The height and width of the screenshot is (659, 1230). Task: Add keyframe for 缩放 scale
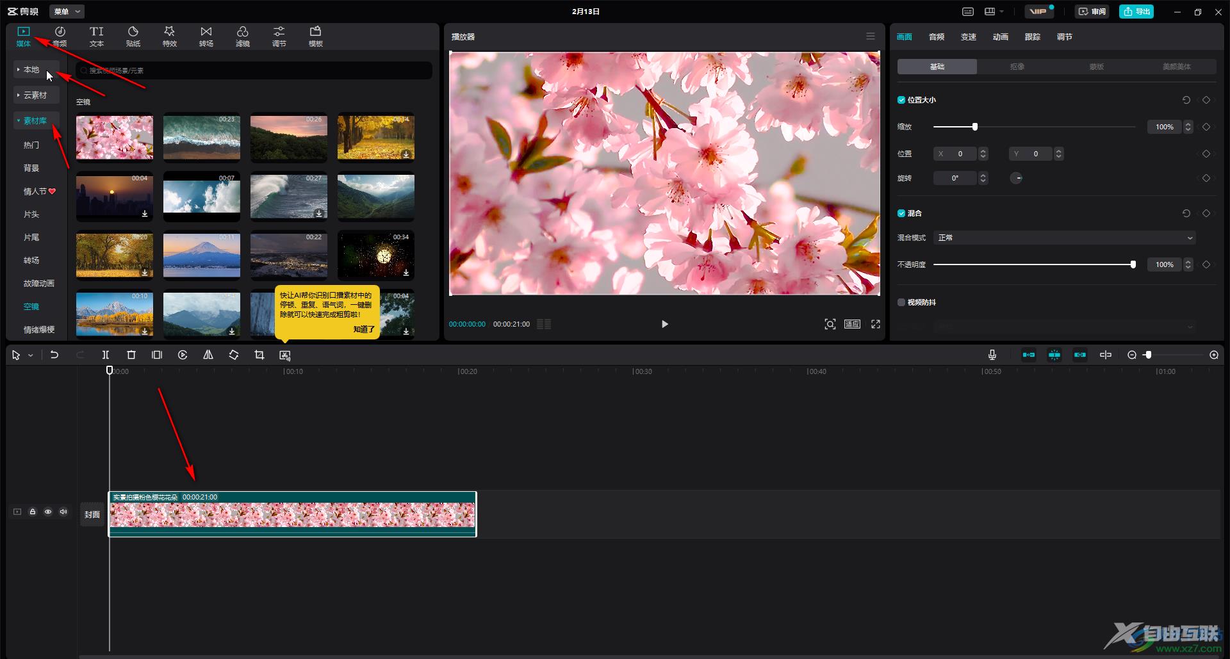1206,127
